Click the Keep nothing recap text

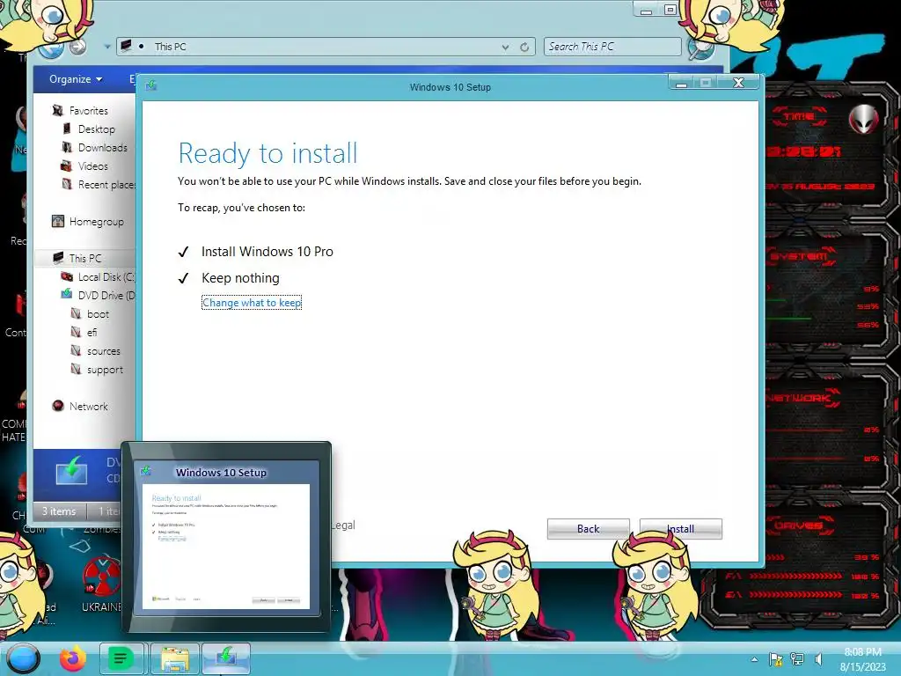[240, 278]
